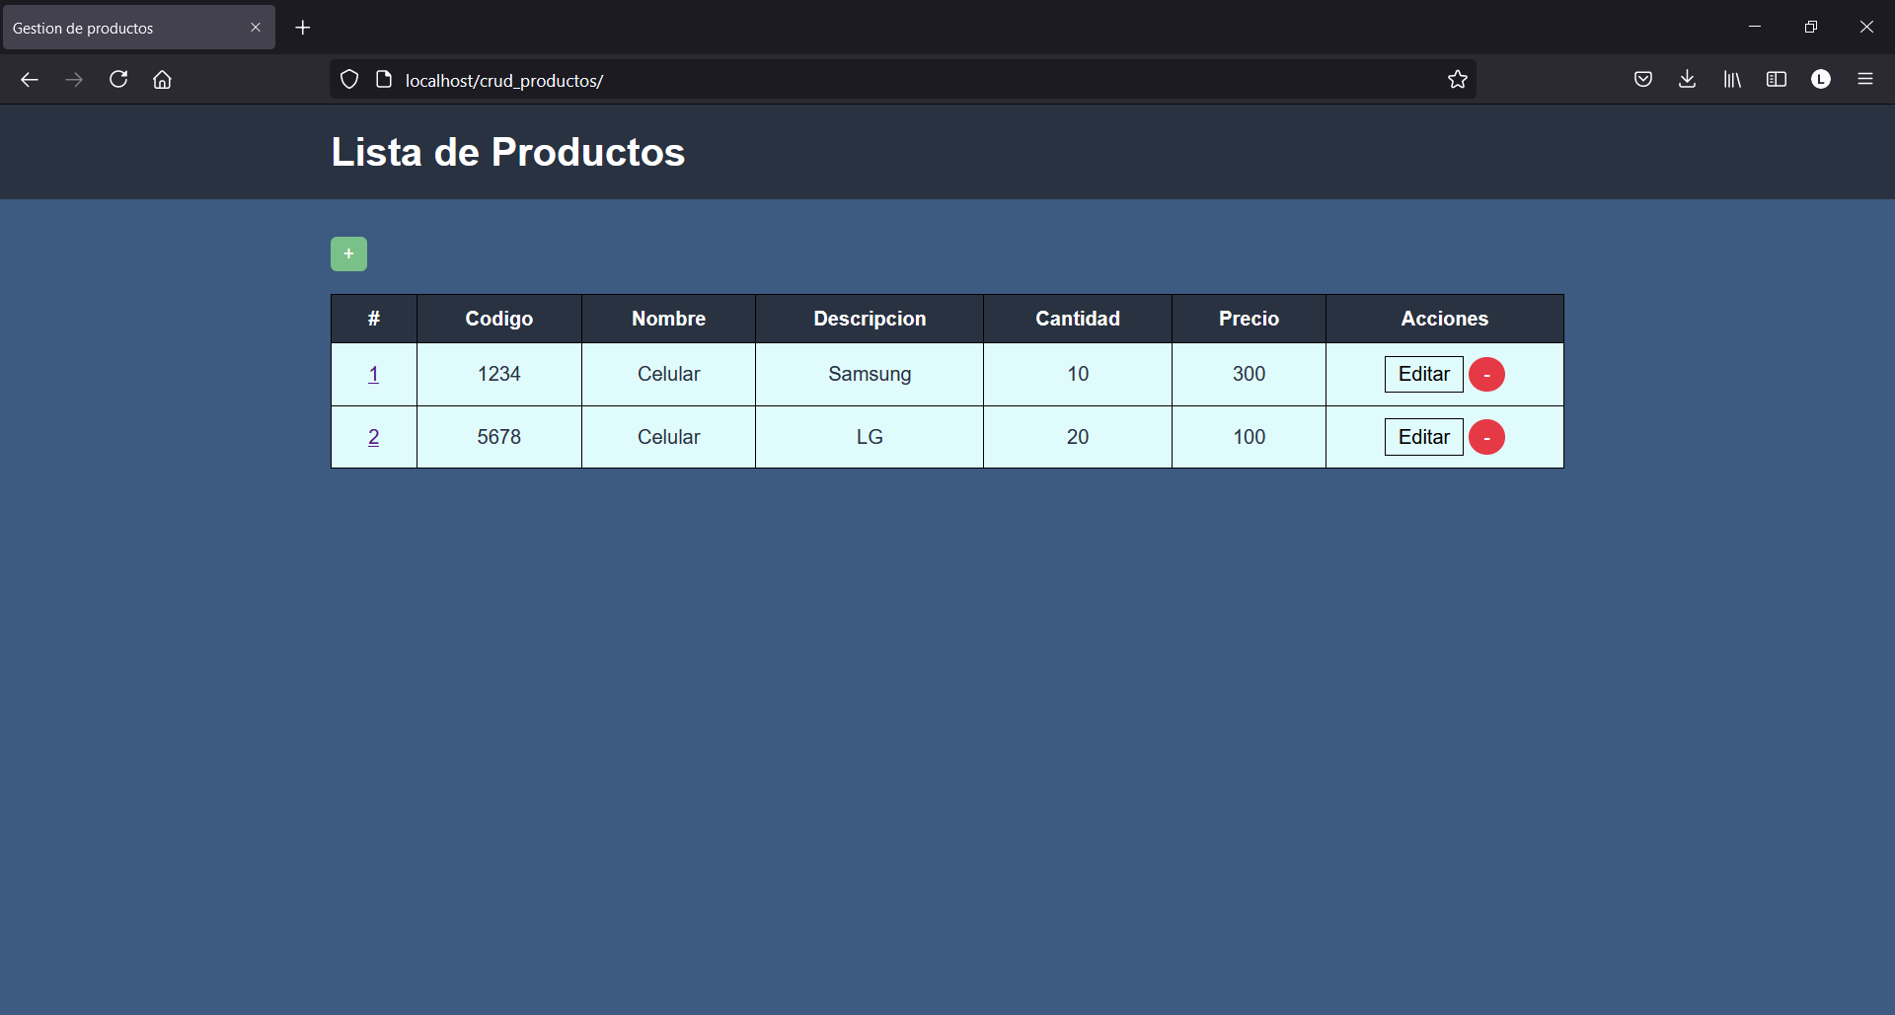Open a new browser tab
Screen dimensions: 1895x1015
click(x=303, y=28)
